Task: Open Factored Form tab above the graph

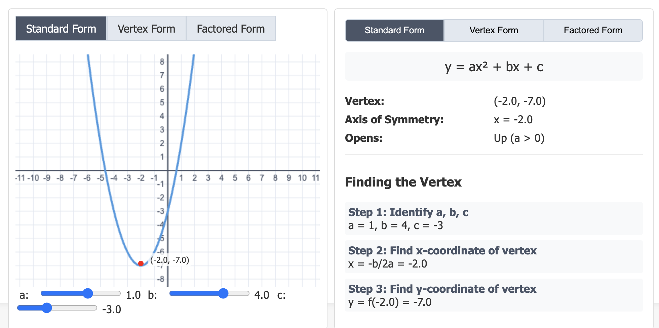Action: (x=231, y=29)
